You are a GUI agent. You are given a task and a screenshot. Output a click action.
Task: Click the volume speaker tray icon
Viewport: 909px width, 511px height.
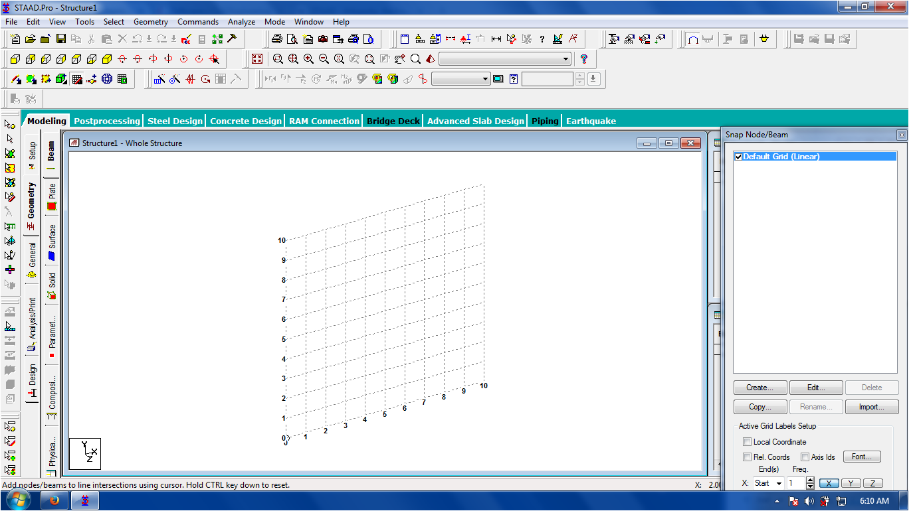809,501
